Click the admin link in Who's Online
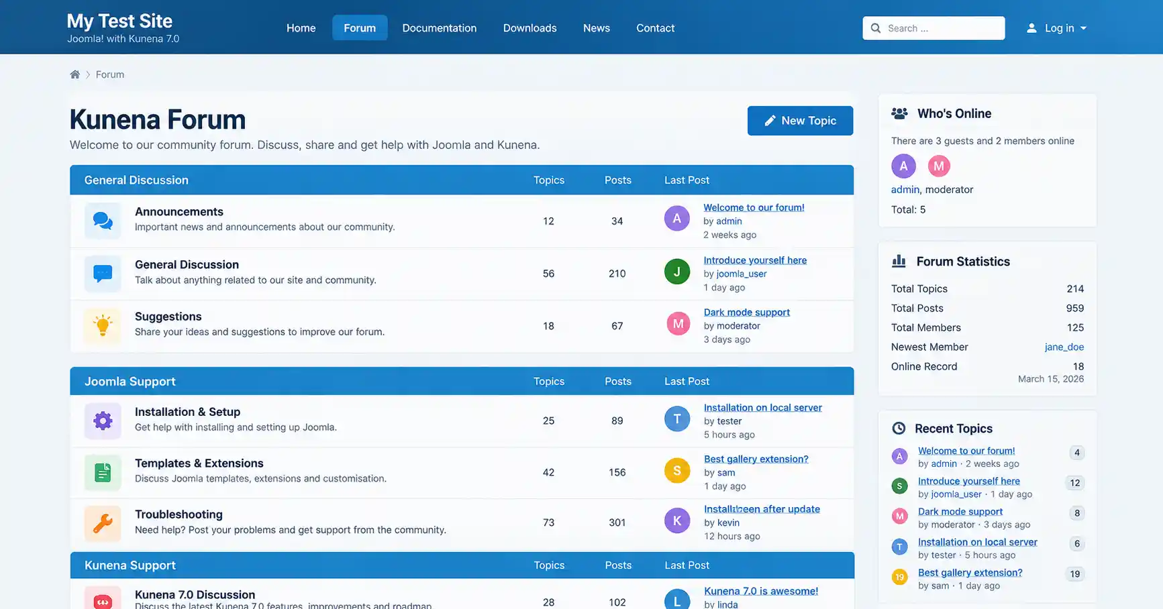 [905, 190]
